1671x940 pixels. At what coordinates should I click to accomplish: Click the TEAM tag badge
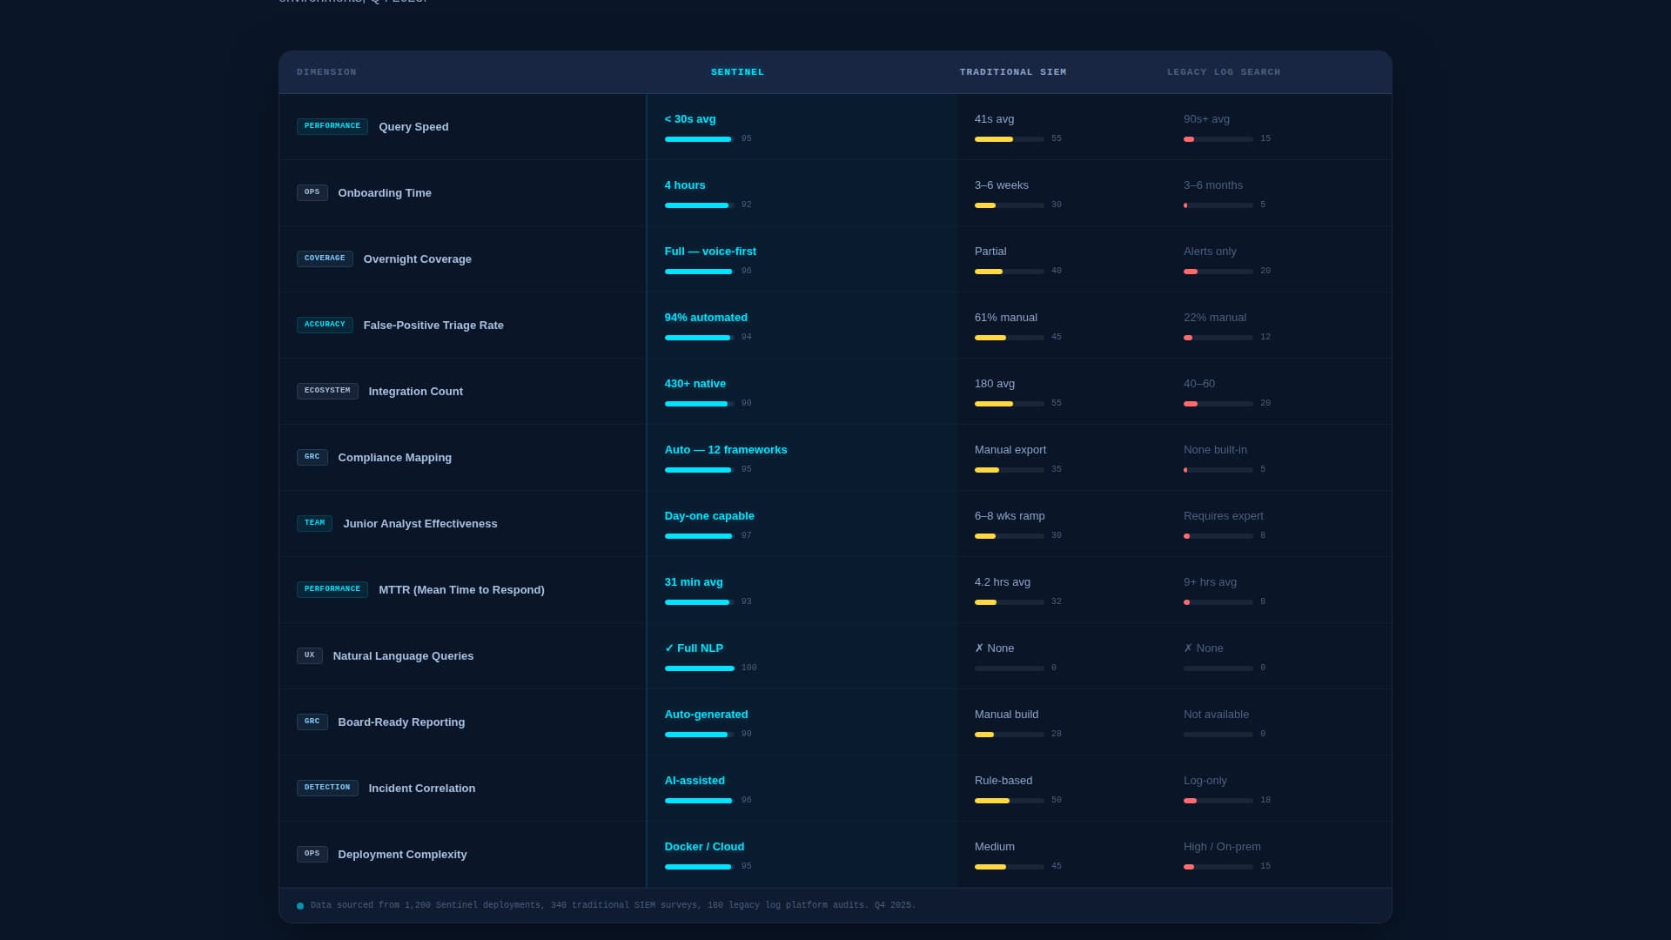(314, 523)
